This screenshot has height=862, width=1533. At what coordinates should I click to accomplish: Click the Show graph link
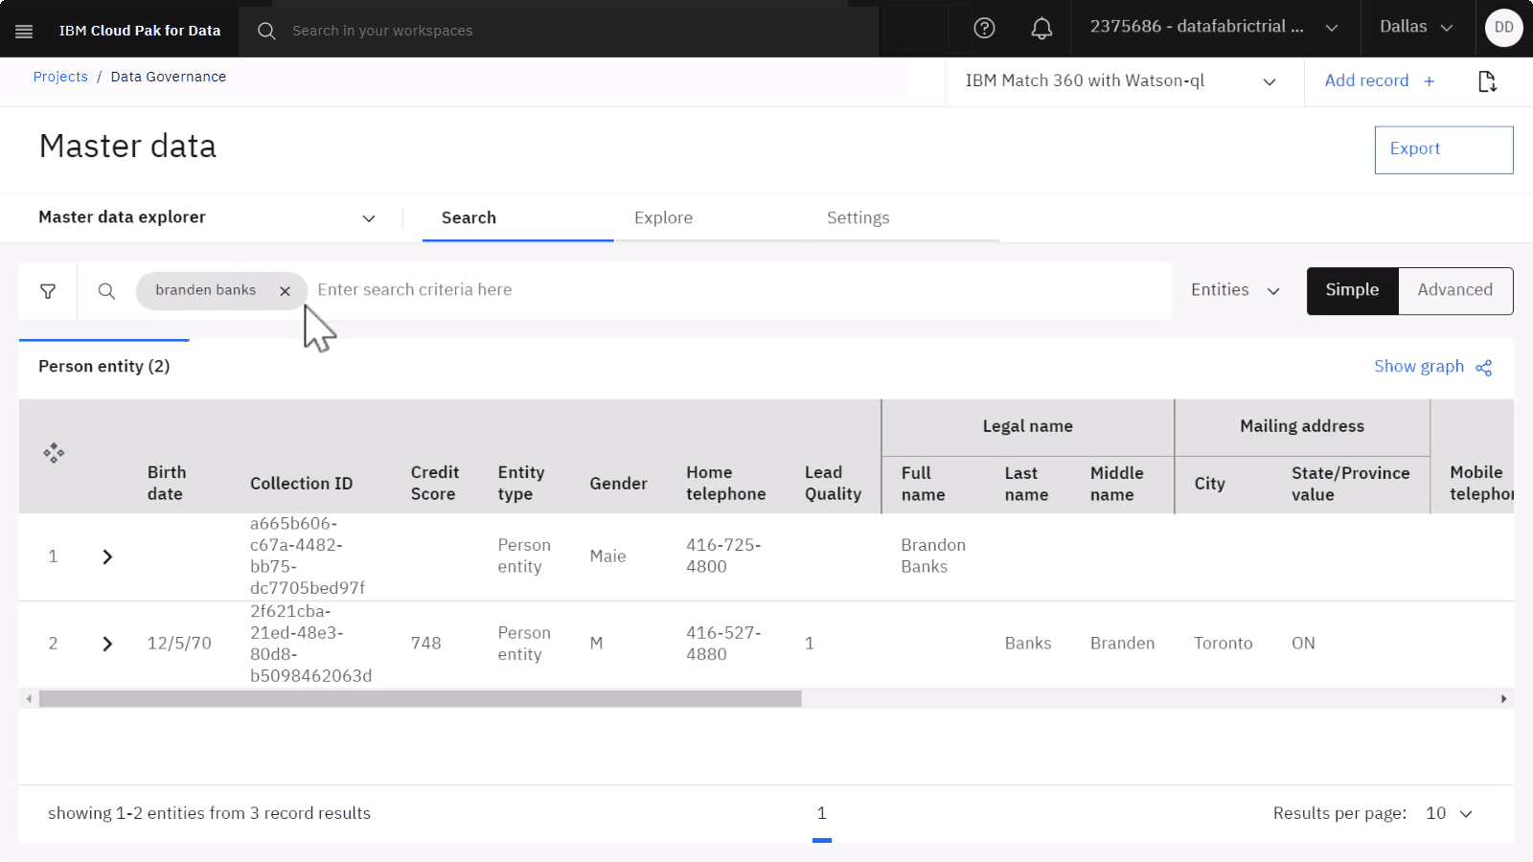click(x=1418, y=367)
